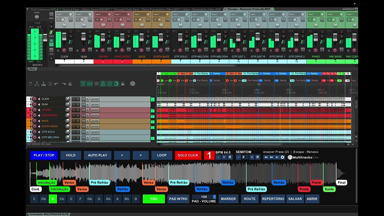
Task: Toggle item grouping chain-link icon
Action: [x=90, y=84]
